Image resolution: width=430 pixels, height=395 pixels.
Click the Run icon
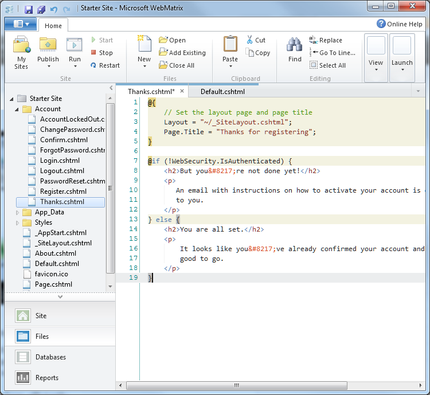[x=75, y=45]
